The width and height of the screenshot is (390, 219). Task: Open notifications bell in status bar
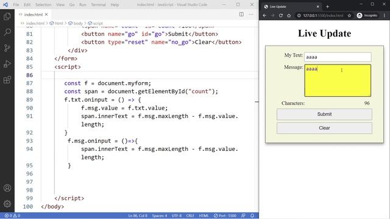(x=252, y=216)
